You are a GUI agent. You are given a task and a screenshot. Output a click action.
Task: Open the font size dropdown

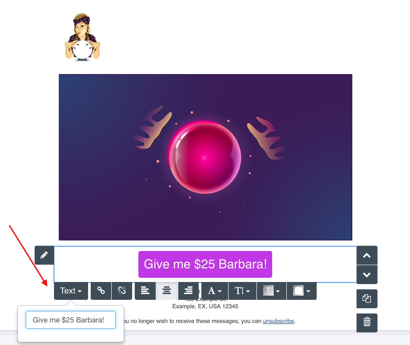click(242, 291)
